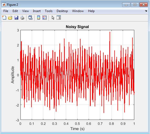This screenshot has height=134, width=150.
Task: Insert a colorbar from the toolbar
Action: 39,18
